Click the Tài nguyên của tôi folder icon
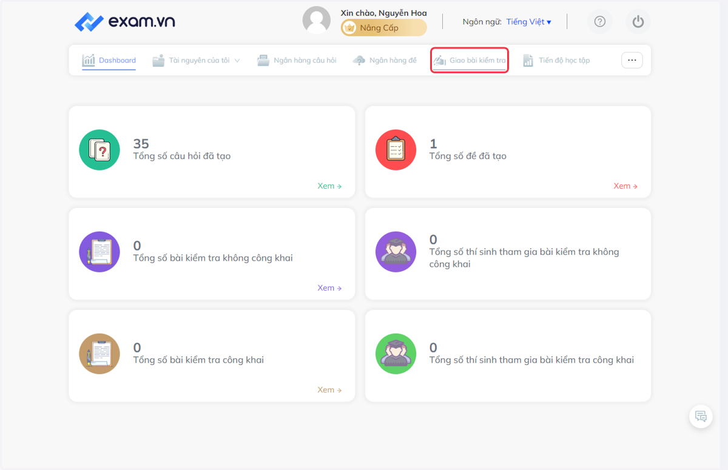This screenshot has width=728, height=470. point(158,60)
